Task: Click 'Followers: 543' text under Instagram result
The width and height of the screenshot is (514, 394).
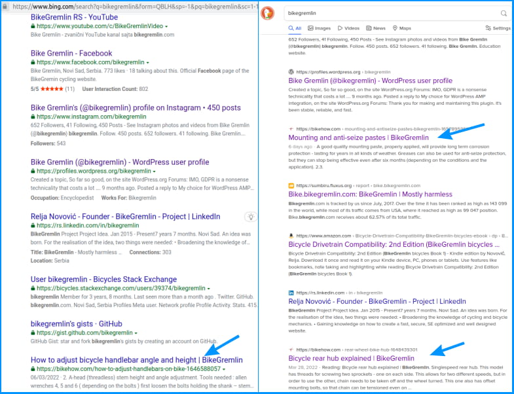Action: (48, 143)
